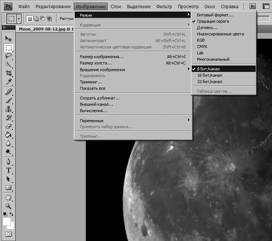Viewport: 272px width, 241px height.
Task: Launch Bridge using the Br icon
Action: [x=253, y=6]
